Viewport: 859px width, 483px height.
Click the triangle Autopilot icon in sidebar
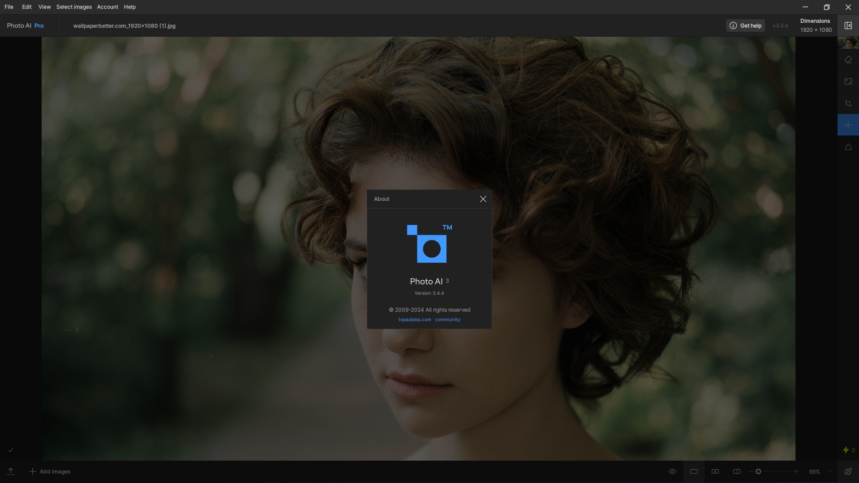848,147
